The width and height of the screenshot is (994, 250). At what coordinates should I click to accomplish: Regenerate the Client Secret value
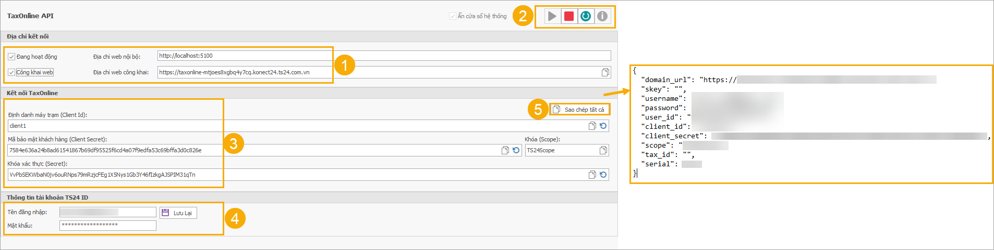click(x=516, y=150)
